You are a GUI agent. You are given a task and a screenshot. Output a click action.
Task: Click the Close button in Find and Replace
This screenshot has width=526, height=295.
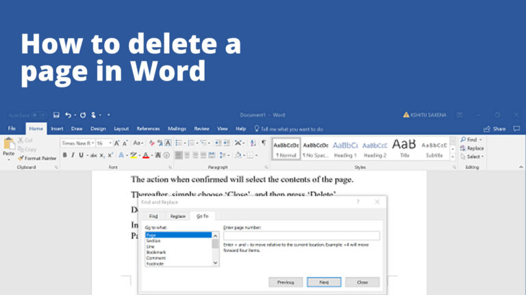coord(362,282)
